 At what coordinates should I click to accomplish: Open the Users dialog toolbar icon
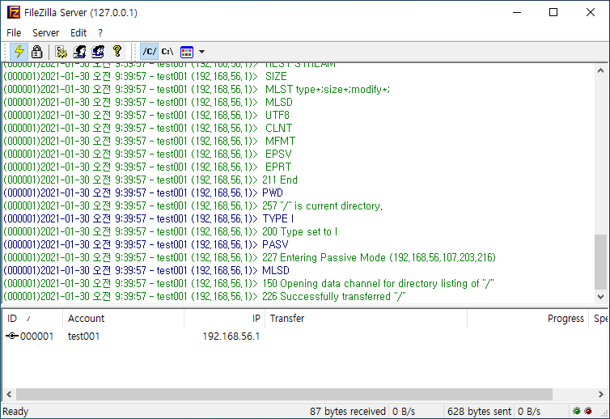coord(79,51)
